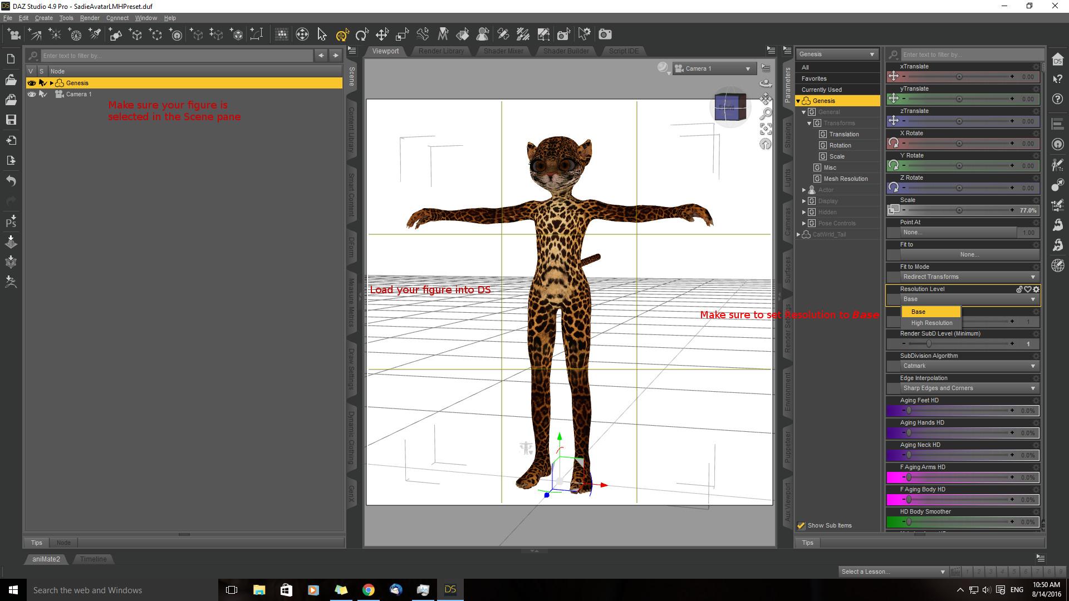
Task: Click the Undo arrow in left sidebar
Action: click(x=11, y=181)
